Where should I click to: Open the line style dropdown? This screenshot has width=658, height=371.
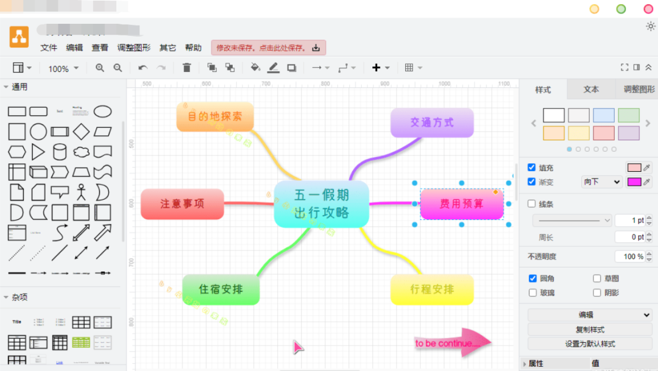[571, 220]
